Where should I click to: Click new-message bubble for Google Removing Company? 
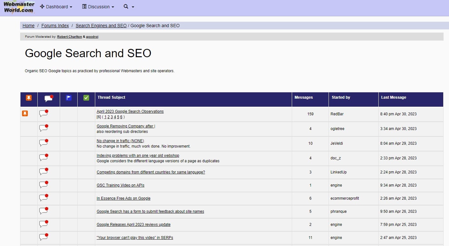44,128
